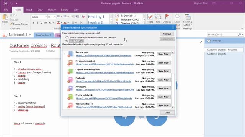This screenshot has height=137, width=245.
Task: Apply Heading 1 style
Action: click(x=96, y=17)
